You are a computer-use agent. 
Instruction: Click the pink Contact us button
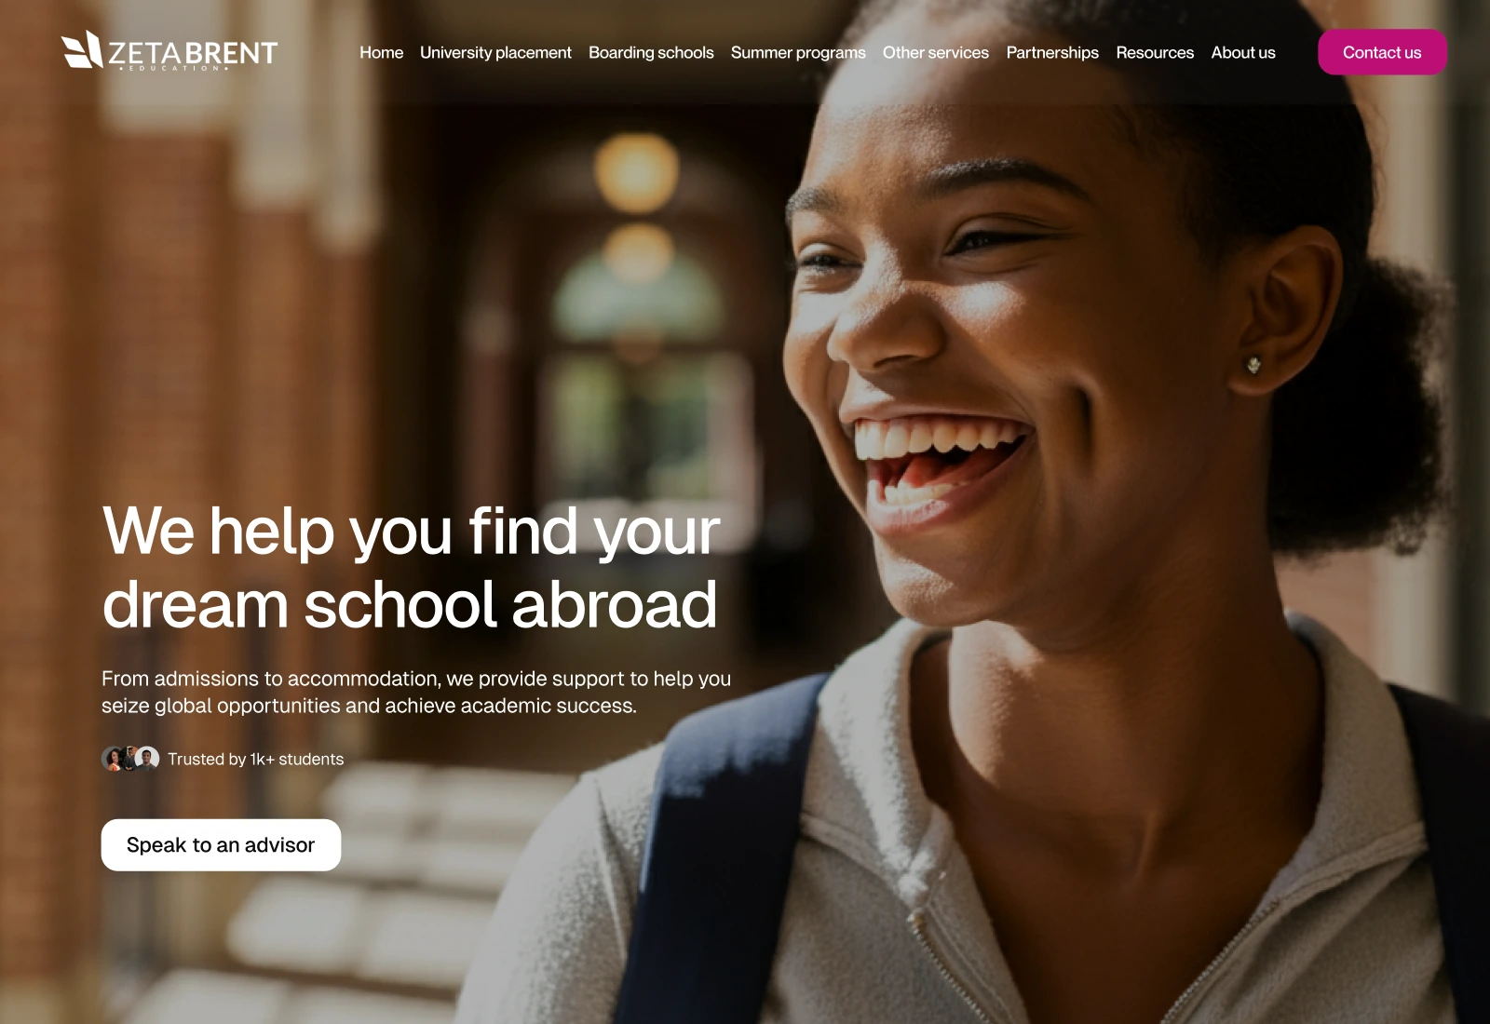(1382, 52)
